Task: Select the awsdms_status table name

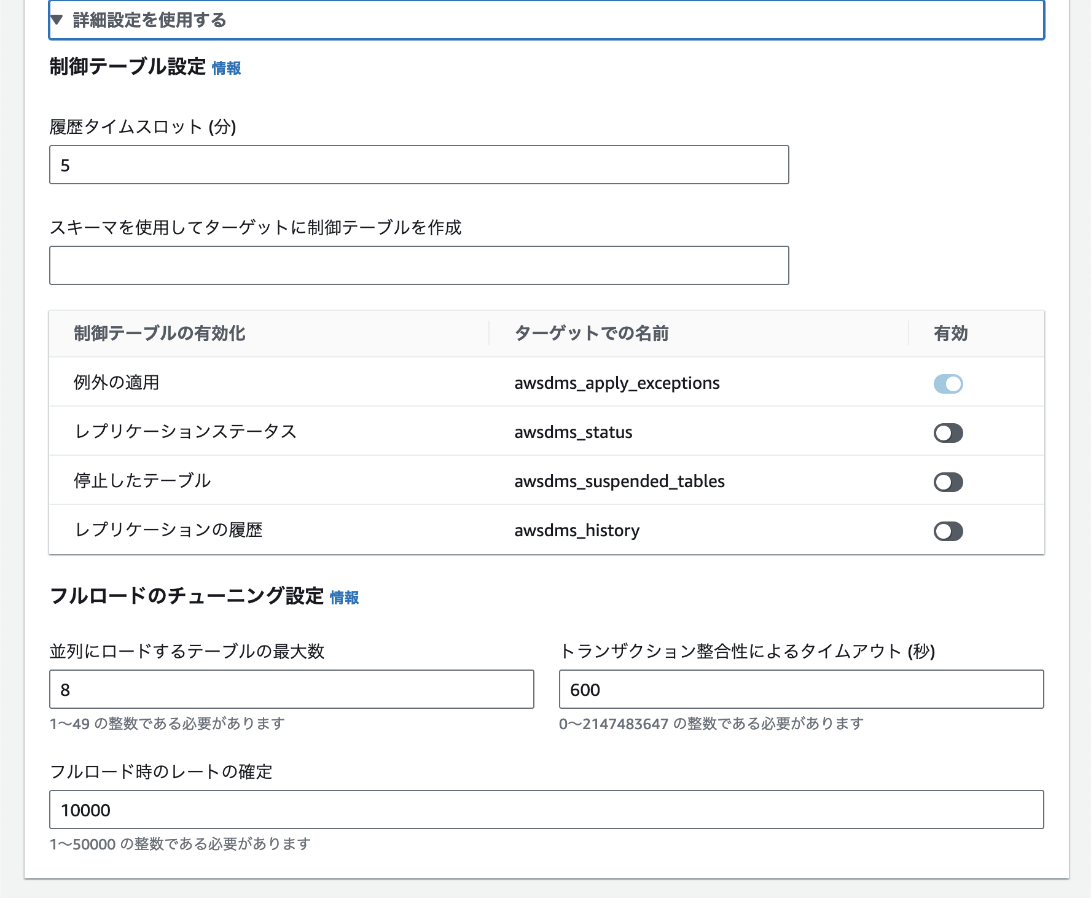Action: 573,432
